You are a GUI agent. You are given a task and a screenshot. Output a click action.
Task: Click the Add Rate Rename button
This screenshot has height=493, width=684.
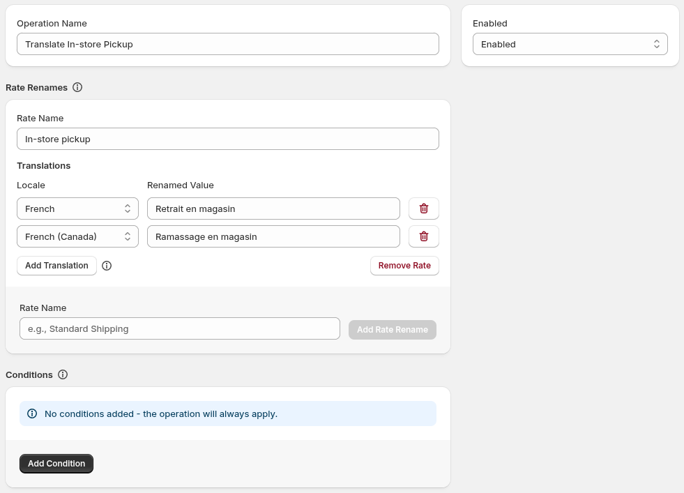coord(392,330)
